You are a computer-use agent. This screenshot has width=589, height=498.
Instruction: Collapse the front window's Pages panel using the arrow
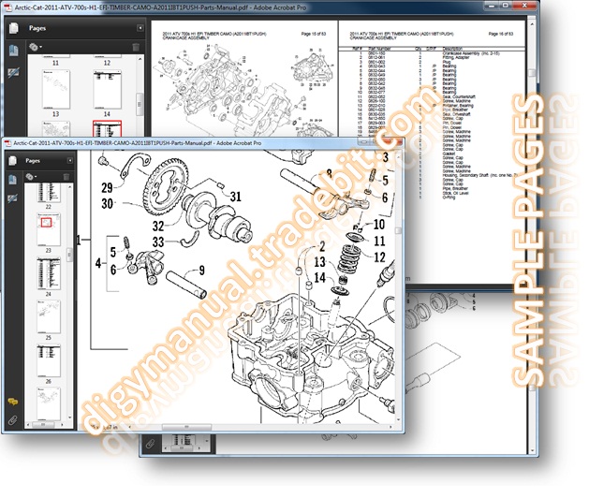[67, 160]
